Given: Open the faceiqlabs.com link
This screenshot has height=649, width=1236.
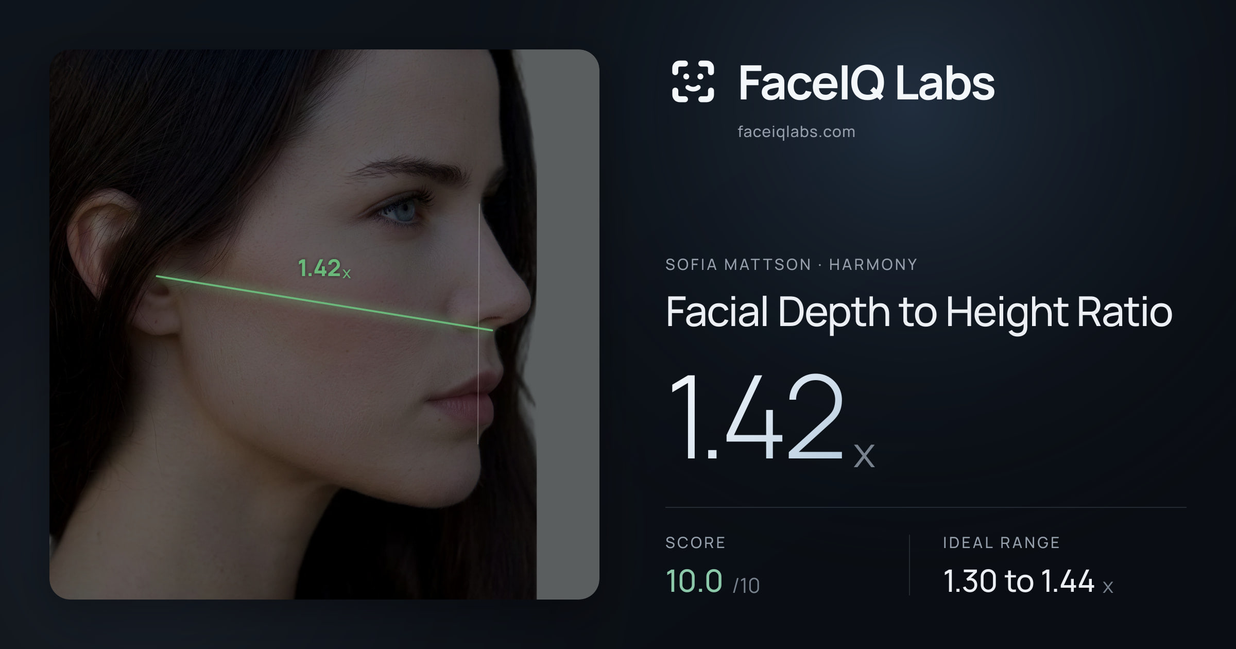Looking at the screenshot, I should (x=796, y=132).
